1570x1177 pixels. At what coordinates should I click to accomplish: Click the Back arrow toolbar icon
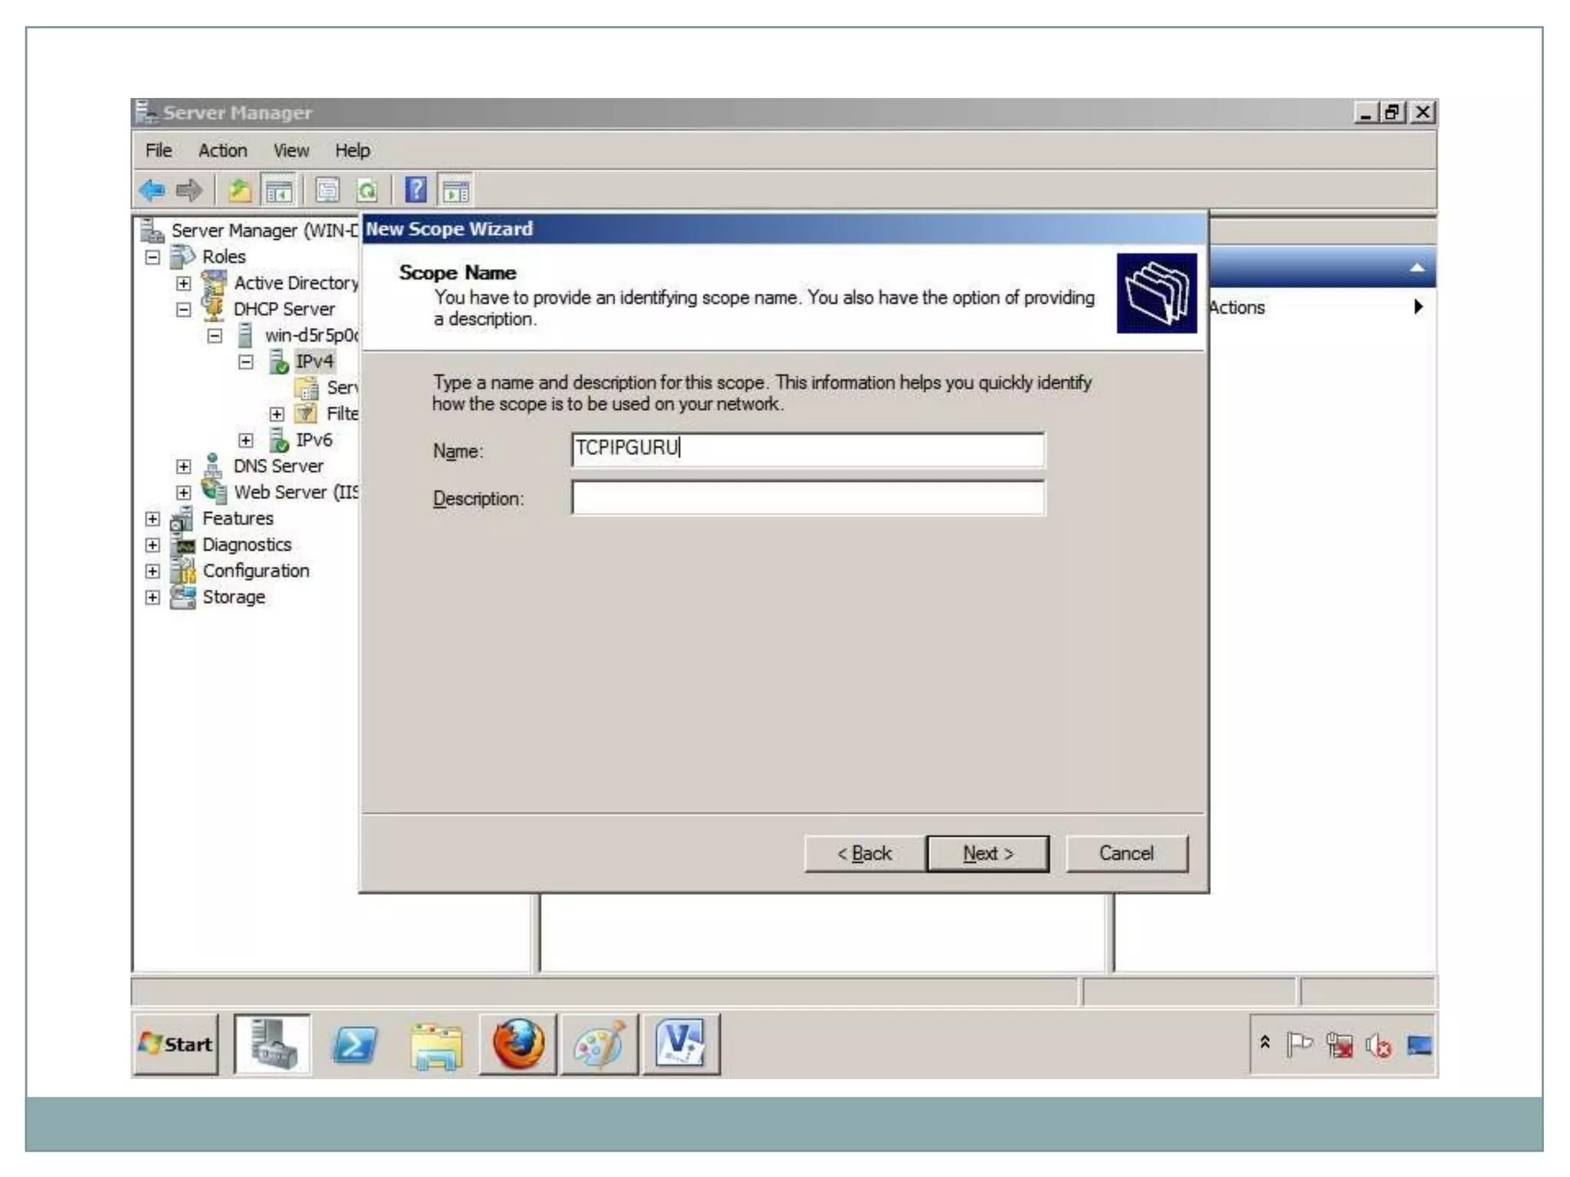coord(153,190)
